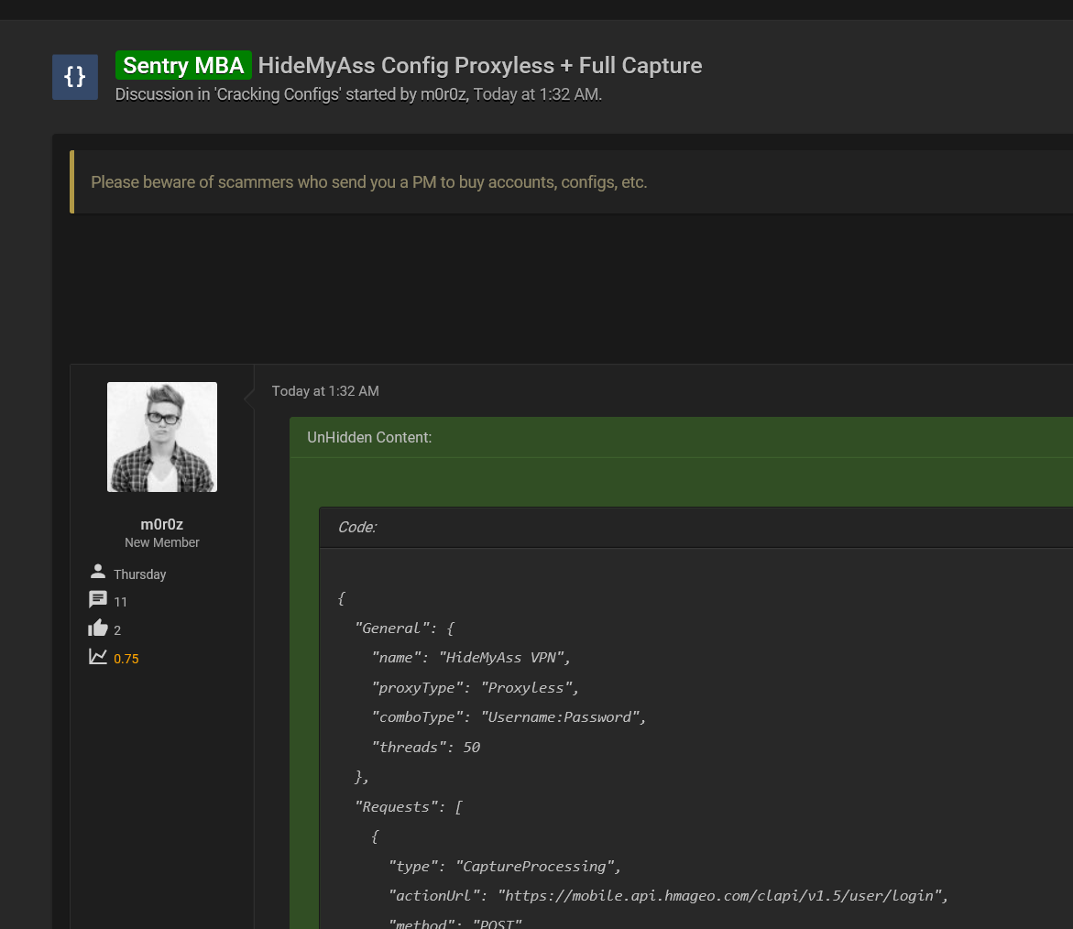
Task: Click the "method": "POST" line
Action: (x=455, y=923)
